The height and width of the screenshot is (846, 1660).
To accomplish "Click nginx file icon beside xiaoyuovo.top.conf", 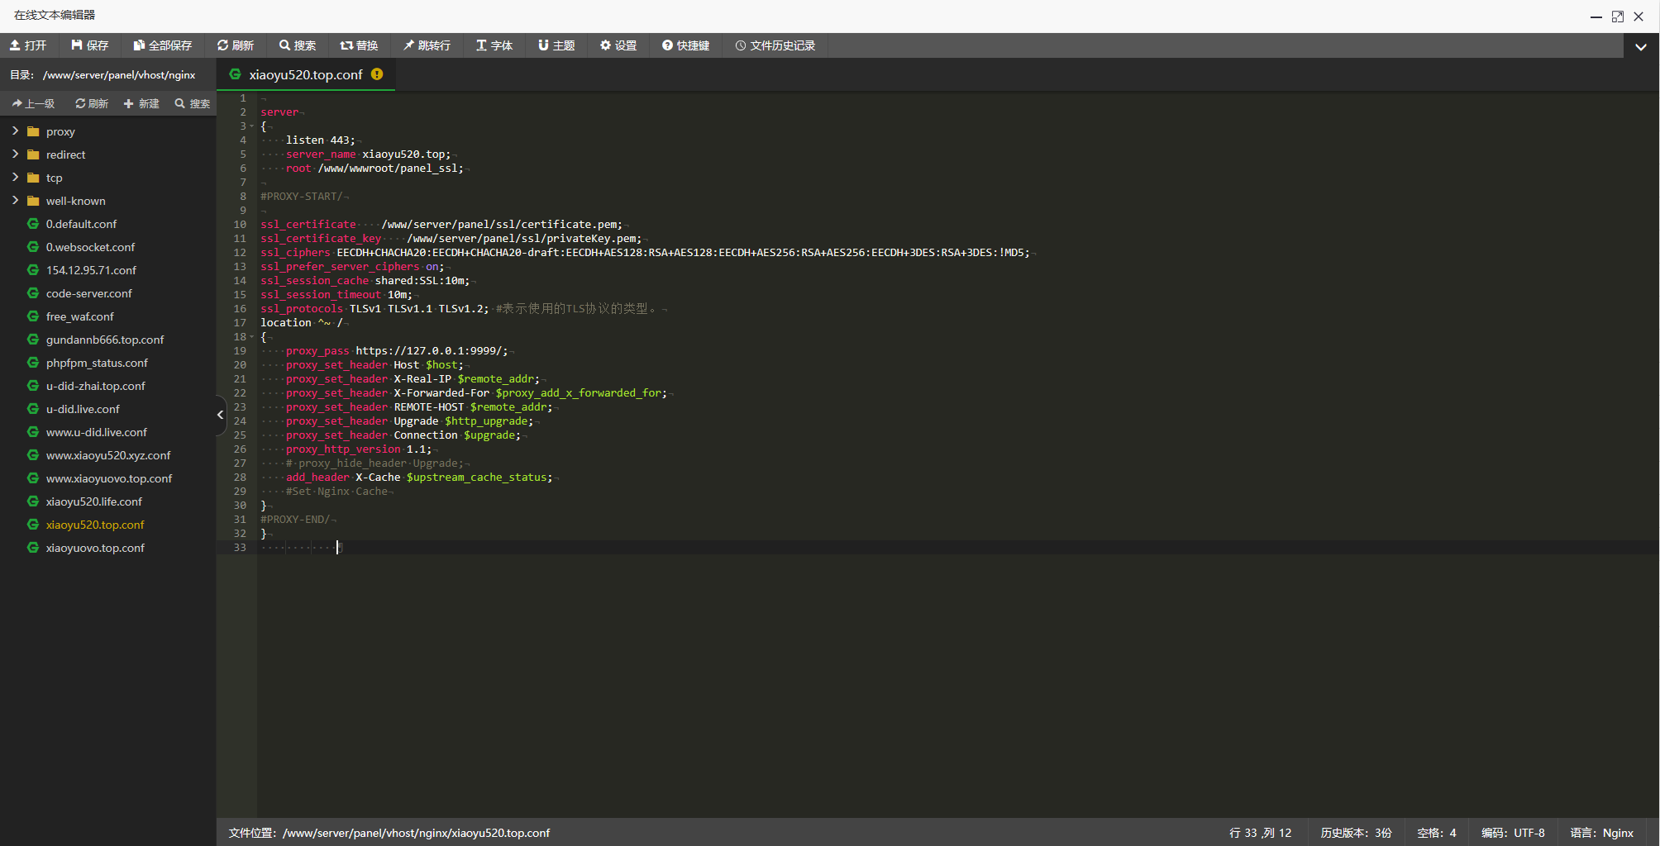I will pyautogui.click(x=33, y=548).
